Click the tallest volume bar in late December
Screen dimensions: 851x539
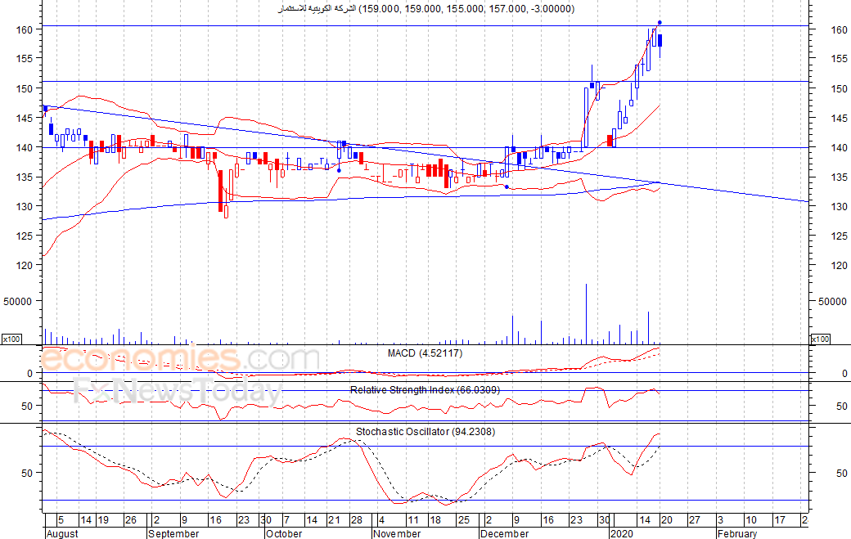586,313
